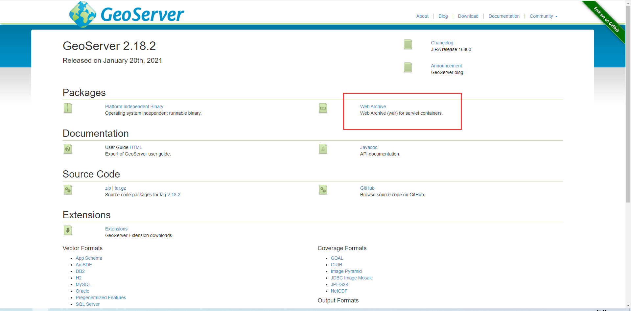The height and width of the screenshot is (311, 631).
Task: Open the Announcement link
Action: (446, 66)
